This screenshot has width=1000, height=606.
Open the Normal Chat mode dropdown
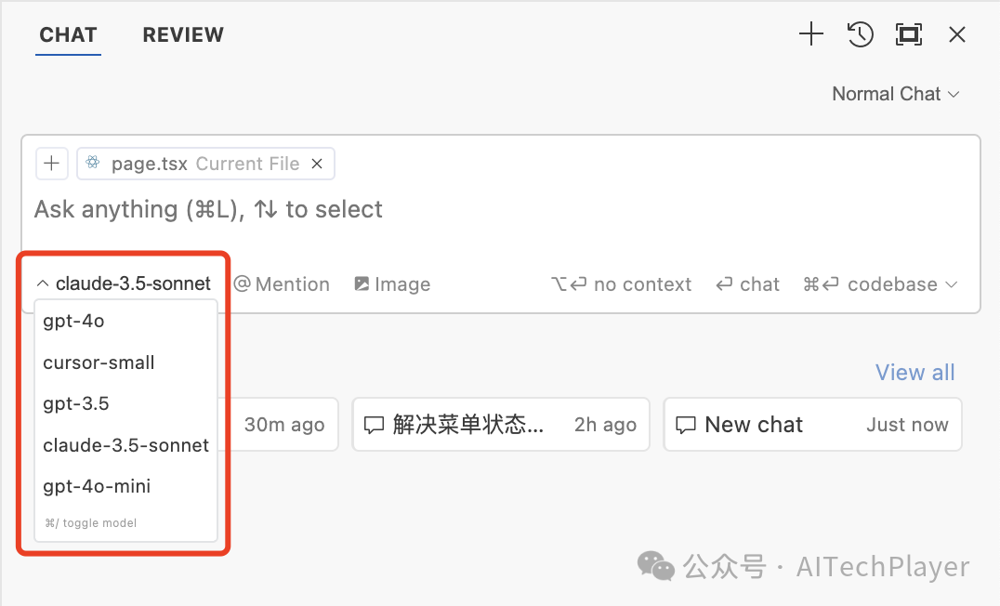(896, 94)
